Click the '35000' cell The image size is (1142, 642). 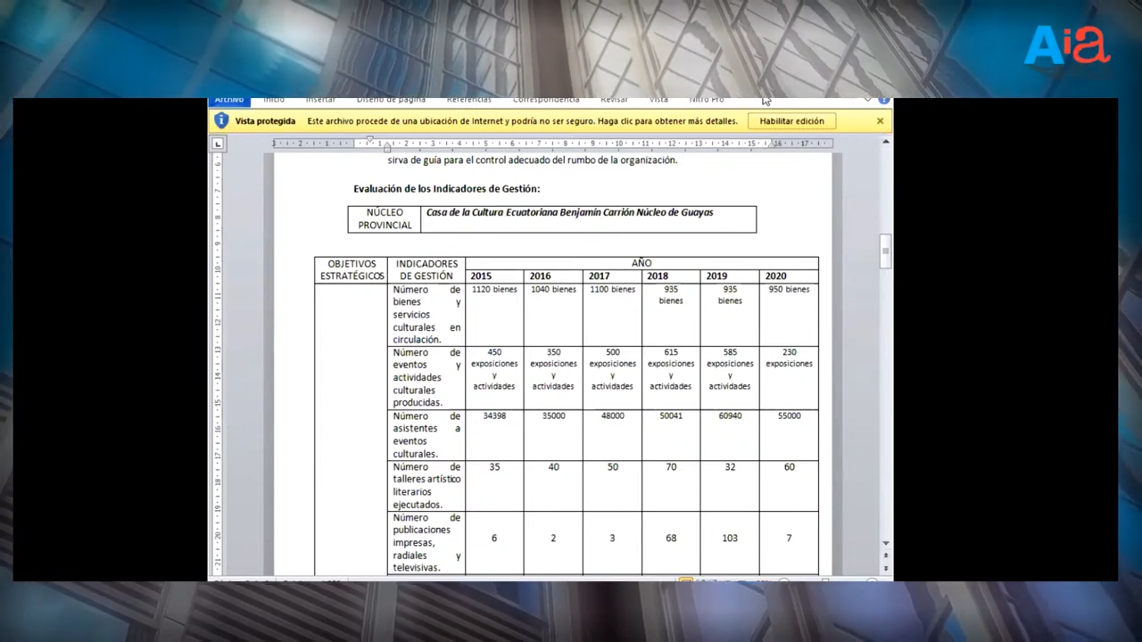point(553,434)
